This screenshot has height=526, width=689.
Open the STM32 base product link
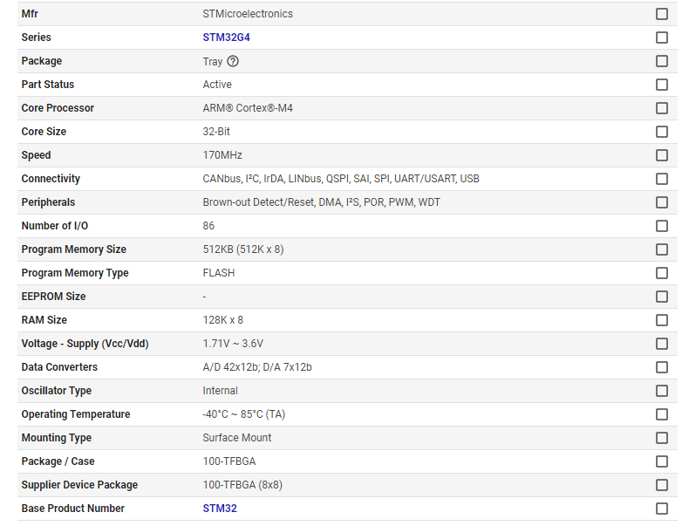point(220,509)
